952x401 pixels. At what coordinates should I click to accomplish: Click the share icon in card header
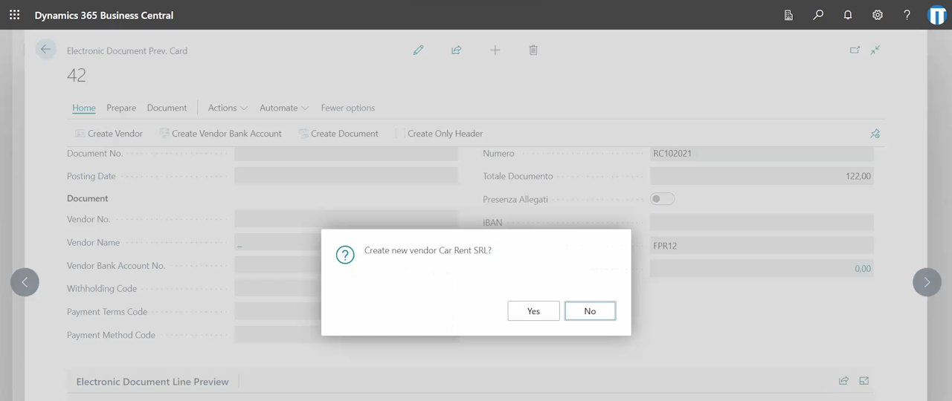point(456,50)
